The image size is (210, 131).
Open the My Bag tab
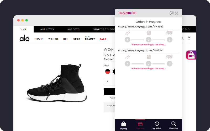123,125
